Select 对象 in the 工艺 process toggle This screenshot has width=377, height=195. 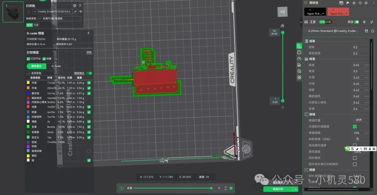click(x=328, y=22)
